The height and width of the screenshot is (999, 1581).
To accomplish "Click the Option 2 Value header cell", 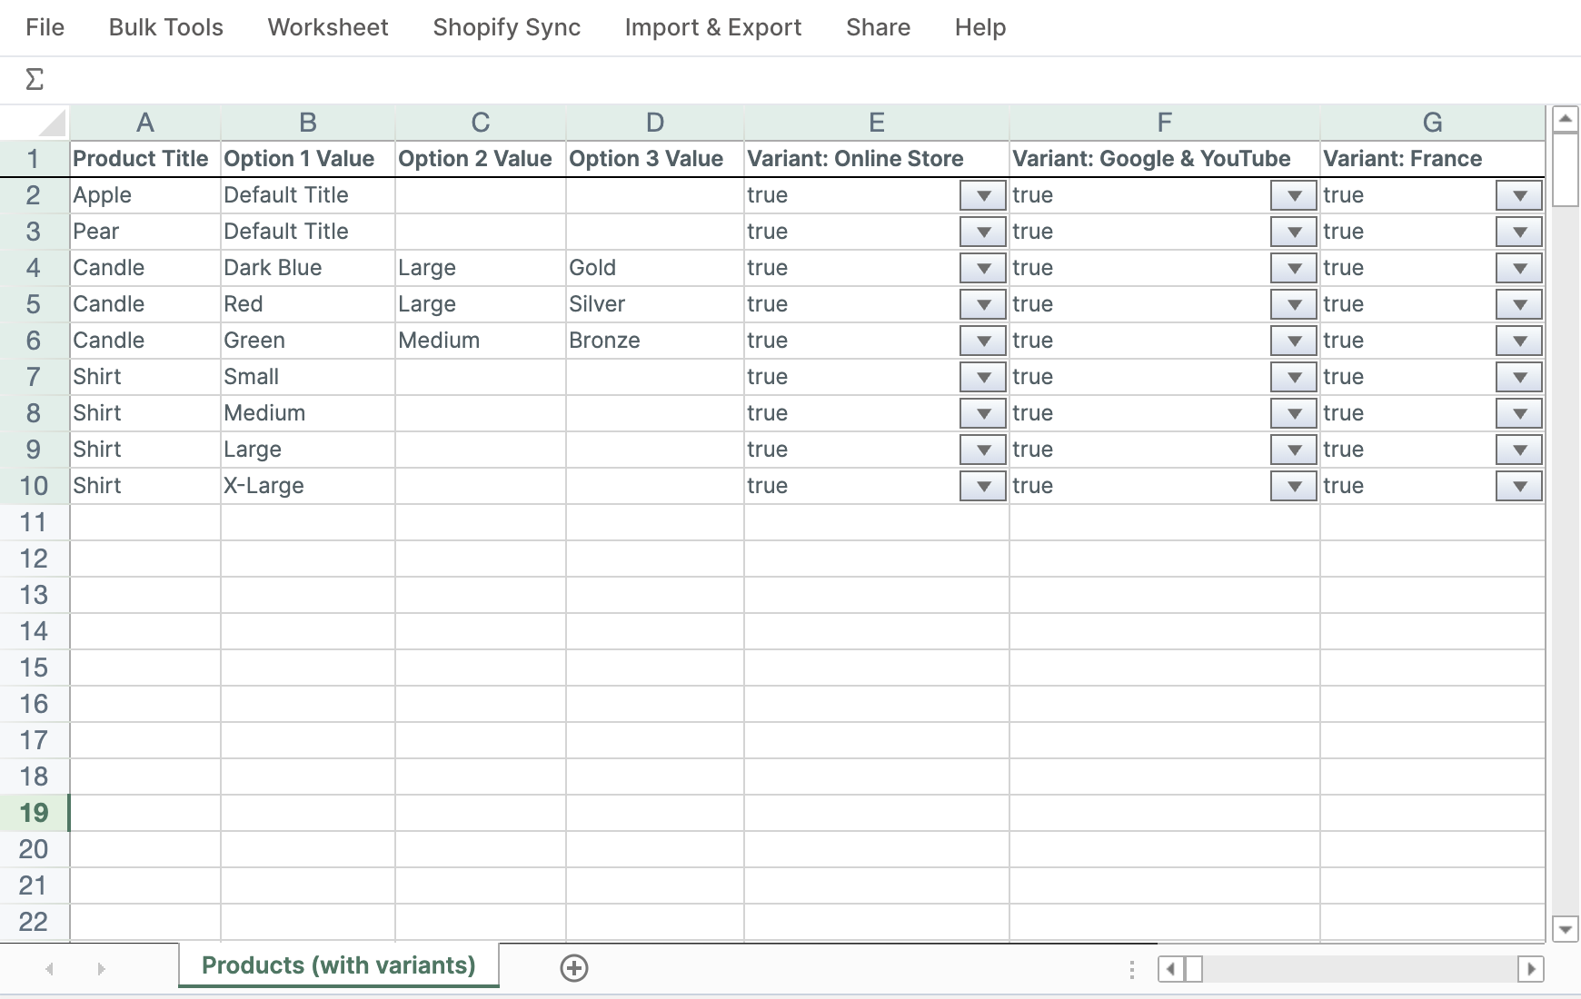I will pyautogui.click(x=481, y=159).
